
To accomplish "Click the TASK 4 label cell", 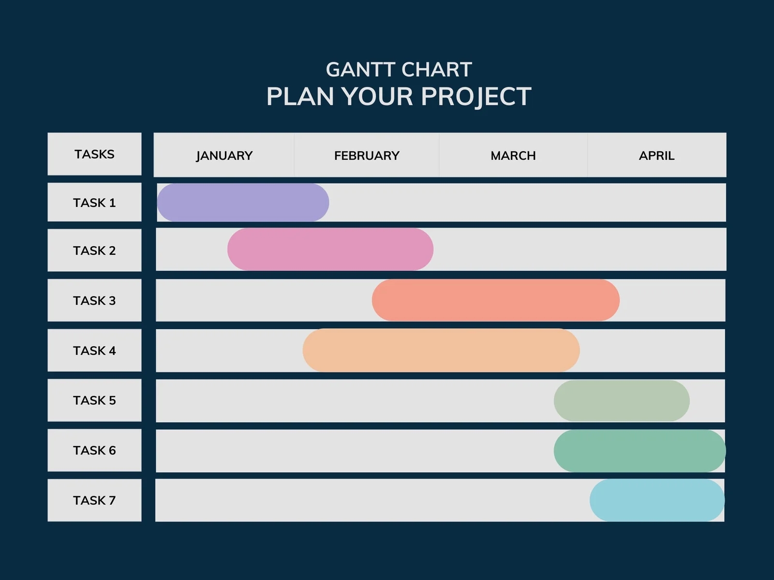I will [94, 350].
